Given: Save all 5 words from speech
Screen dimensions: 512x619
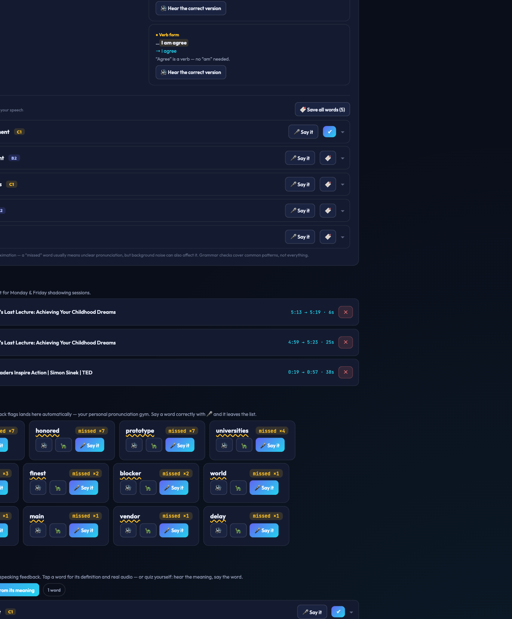Looking at the screenshot, I should click(x=322, y=109).
